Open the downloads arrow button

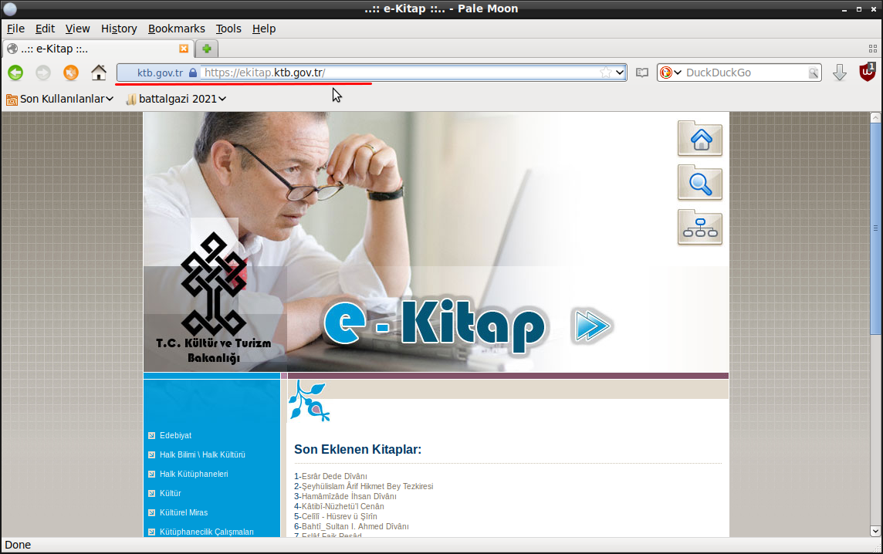pyautogui.click(x=840, y=73)
